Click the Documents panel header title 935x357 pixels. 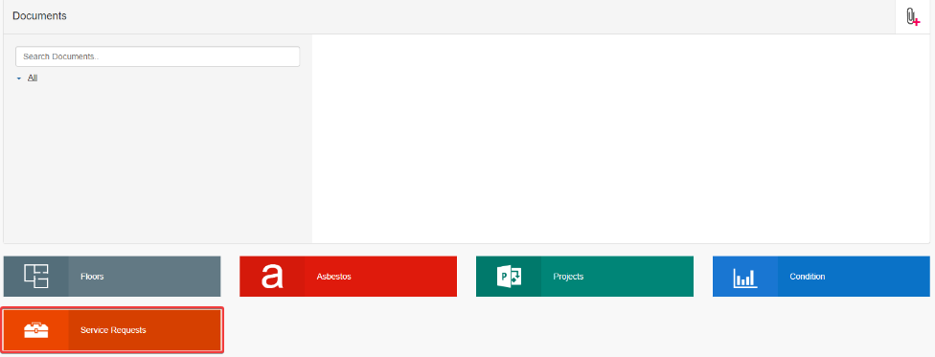39,16
